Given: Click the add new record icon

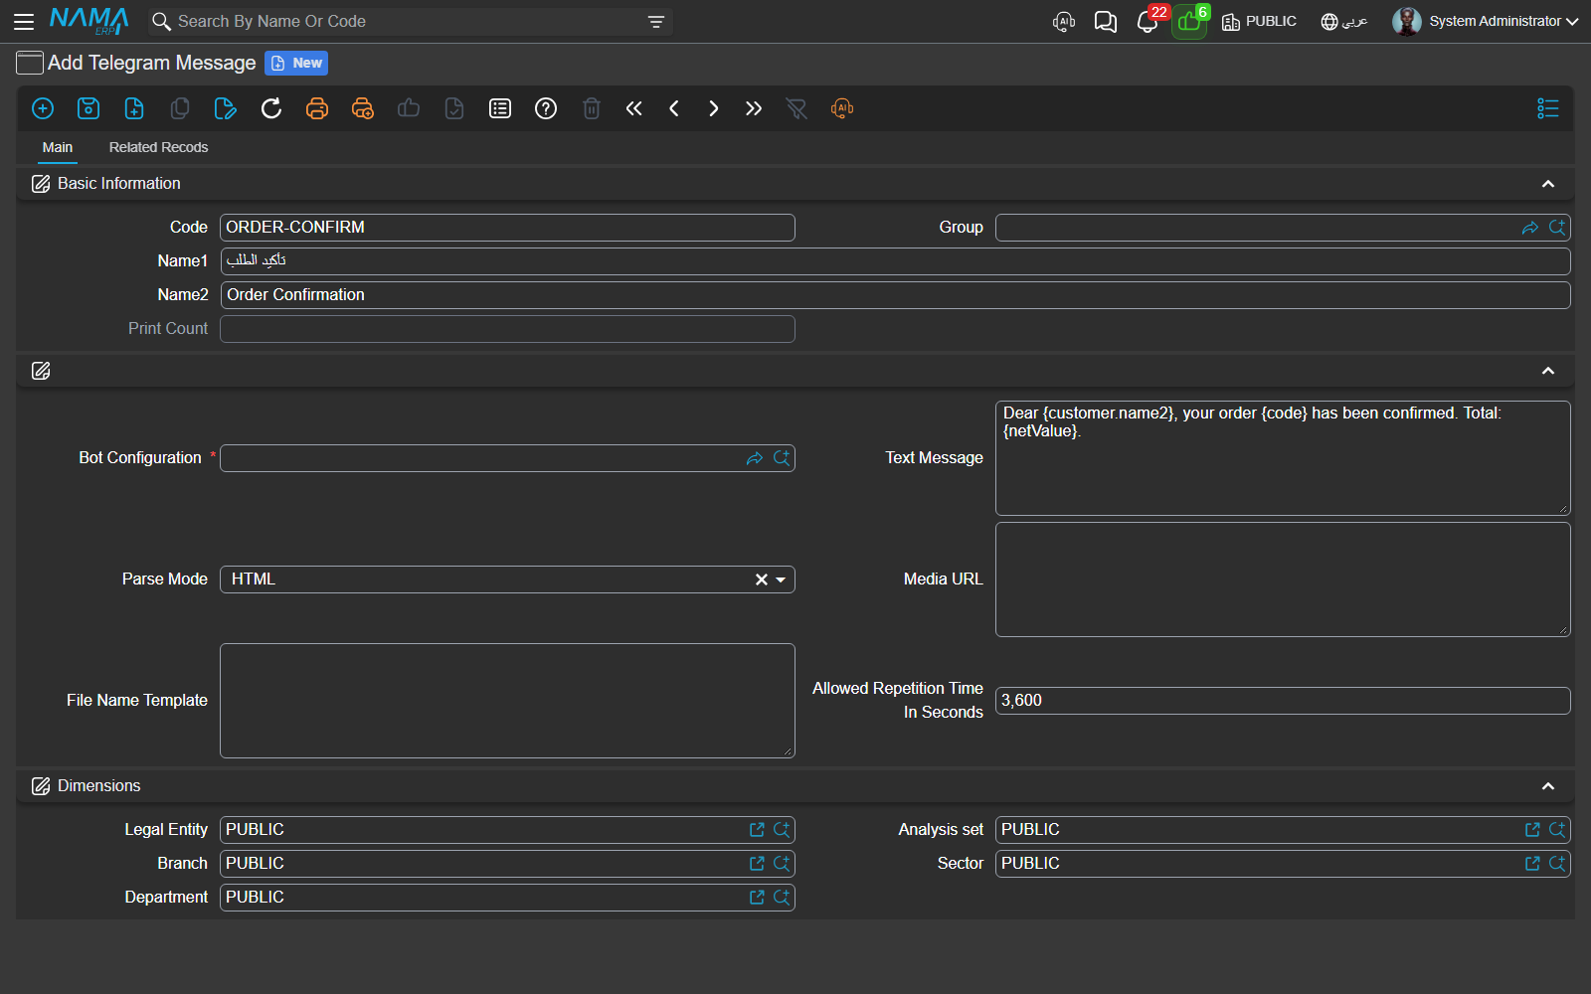Looking at the screenshot, I should [43, 108].
